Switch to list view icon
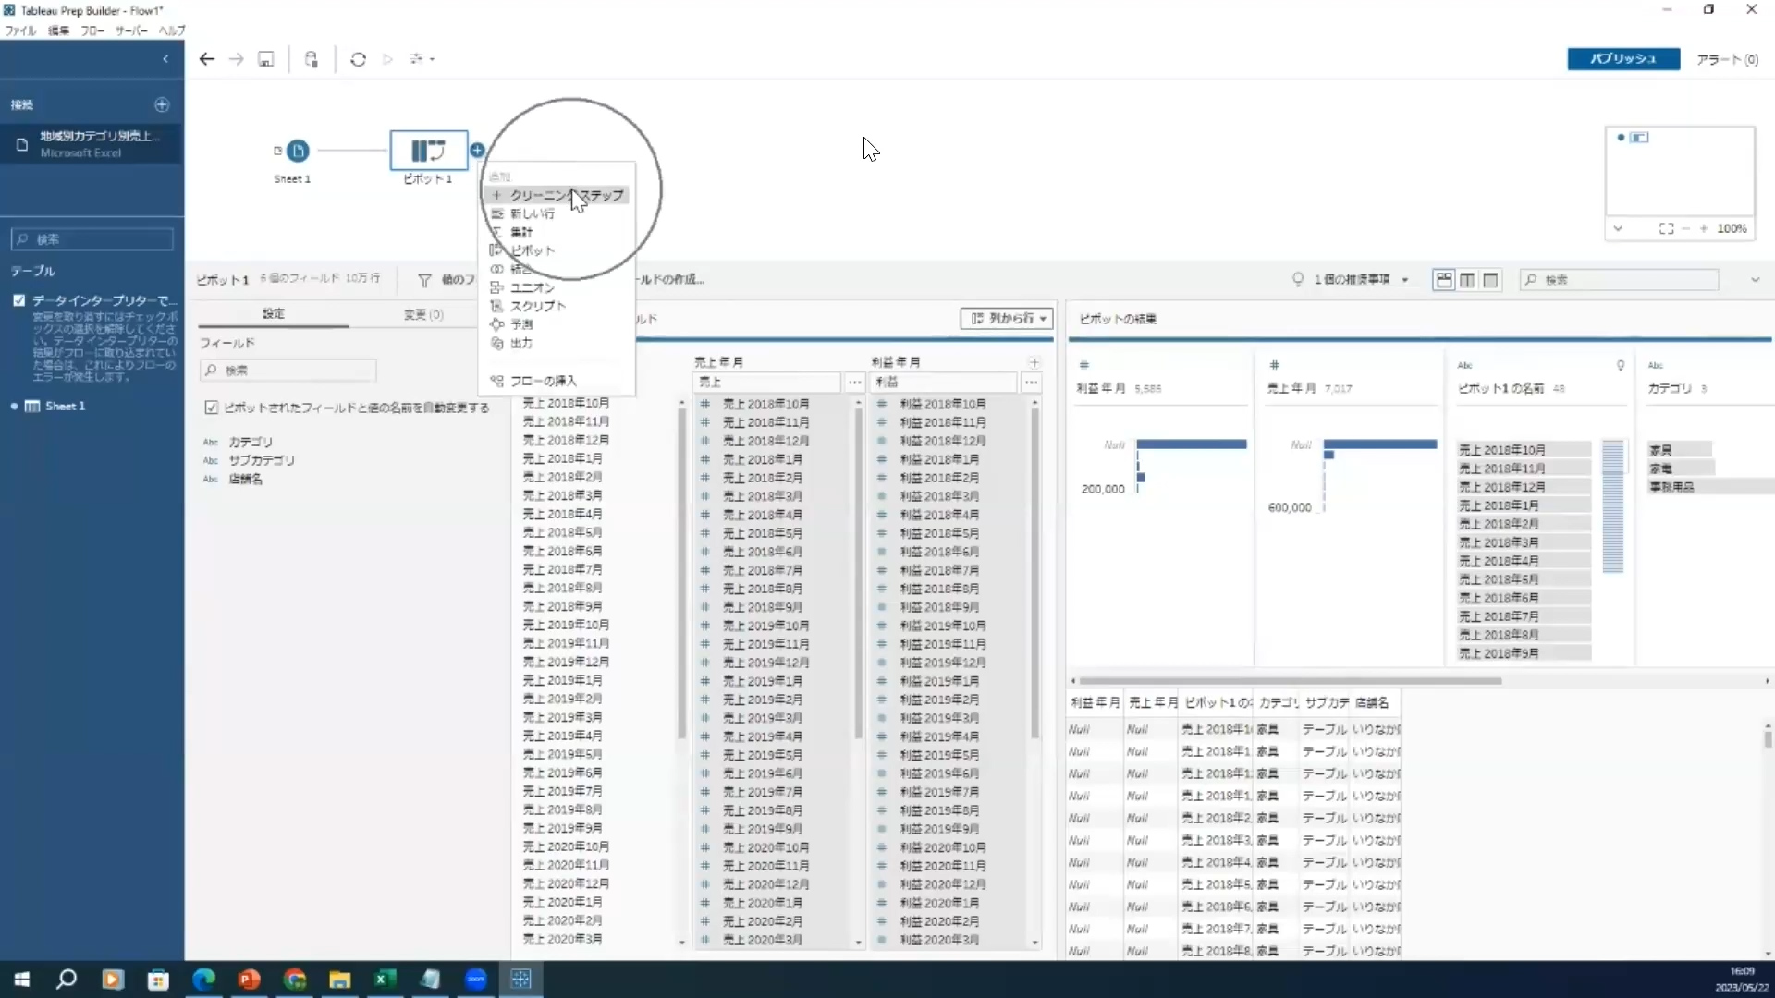The height and width of the screenshot is (998, 1775). pyautogui.click(x=1490, y=280)
